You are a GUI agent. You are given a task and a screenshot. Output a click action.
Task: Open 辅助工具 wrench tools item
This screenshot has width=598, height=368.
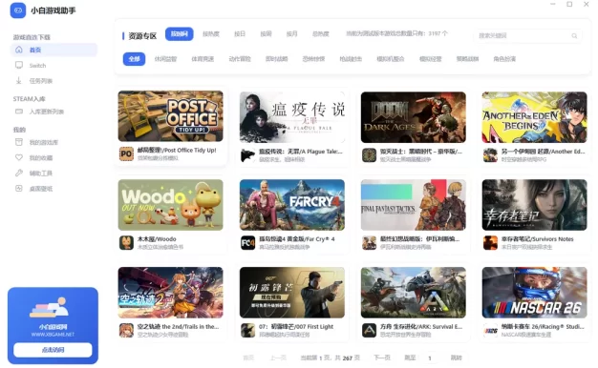click(x=53, y=174)
